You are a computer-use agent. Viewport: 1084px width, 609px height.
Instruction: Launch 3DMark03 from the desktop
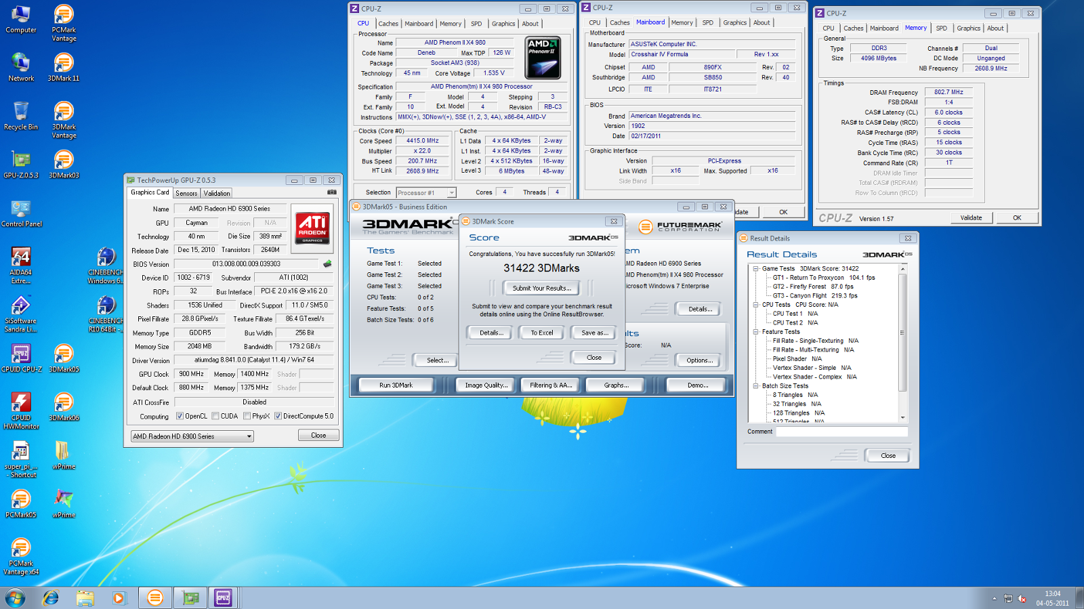click(64, 164)
